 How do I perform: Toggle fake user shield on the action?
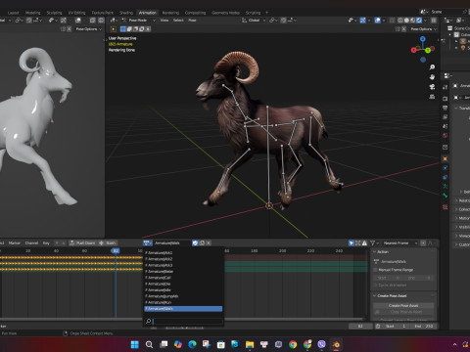[x=195, y=243]
